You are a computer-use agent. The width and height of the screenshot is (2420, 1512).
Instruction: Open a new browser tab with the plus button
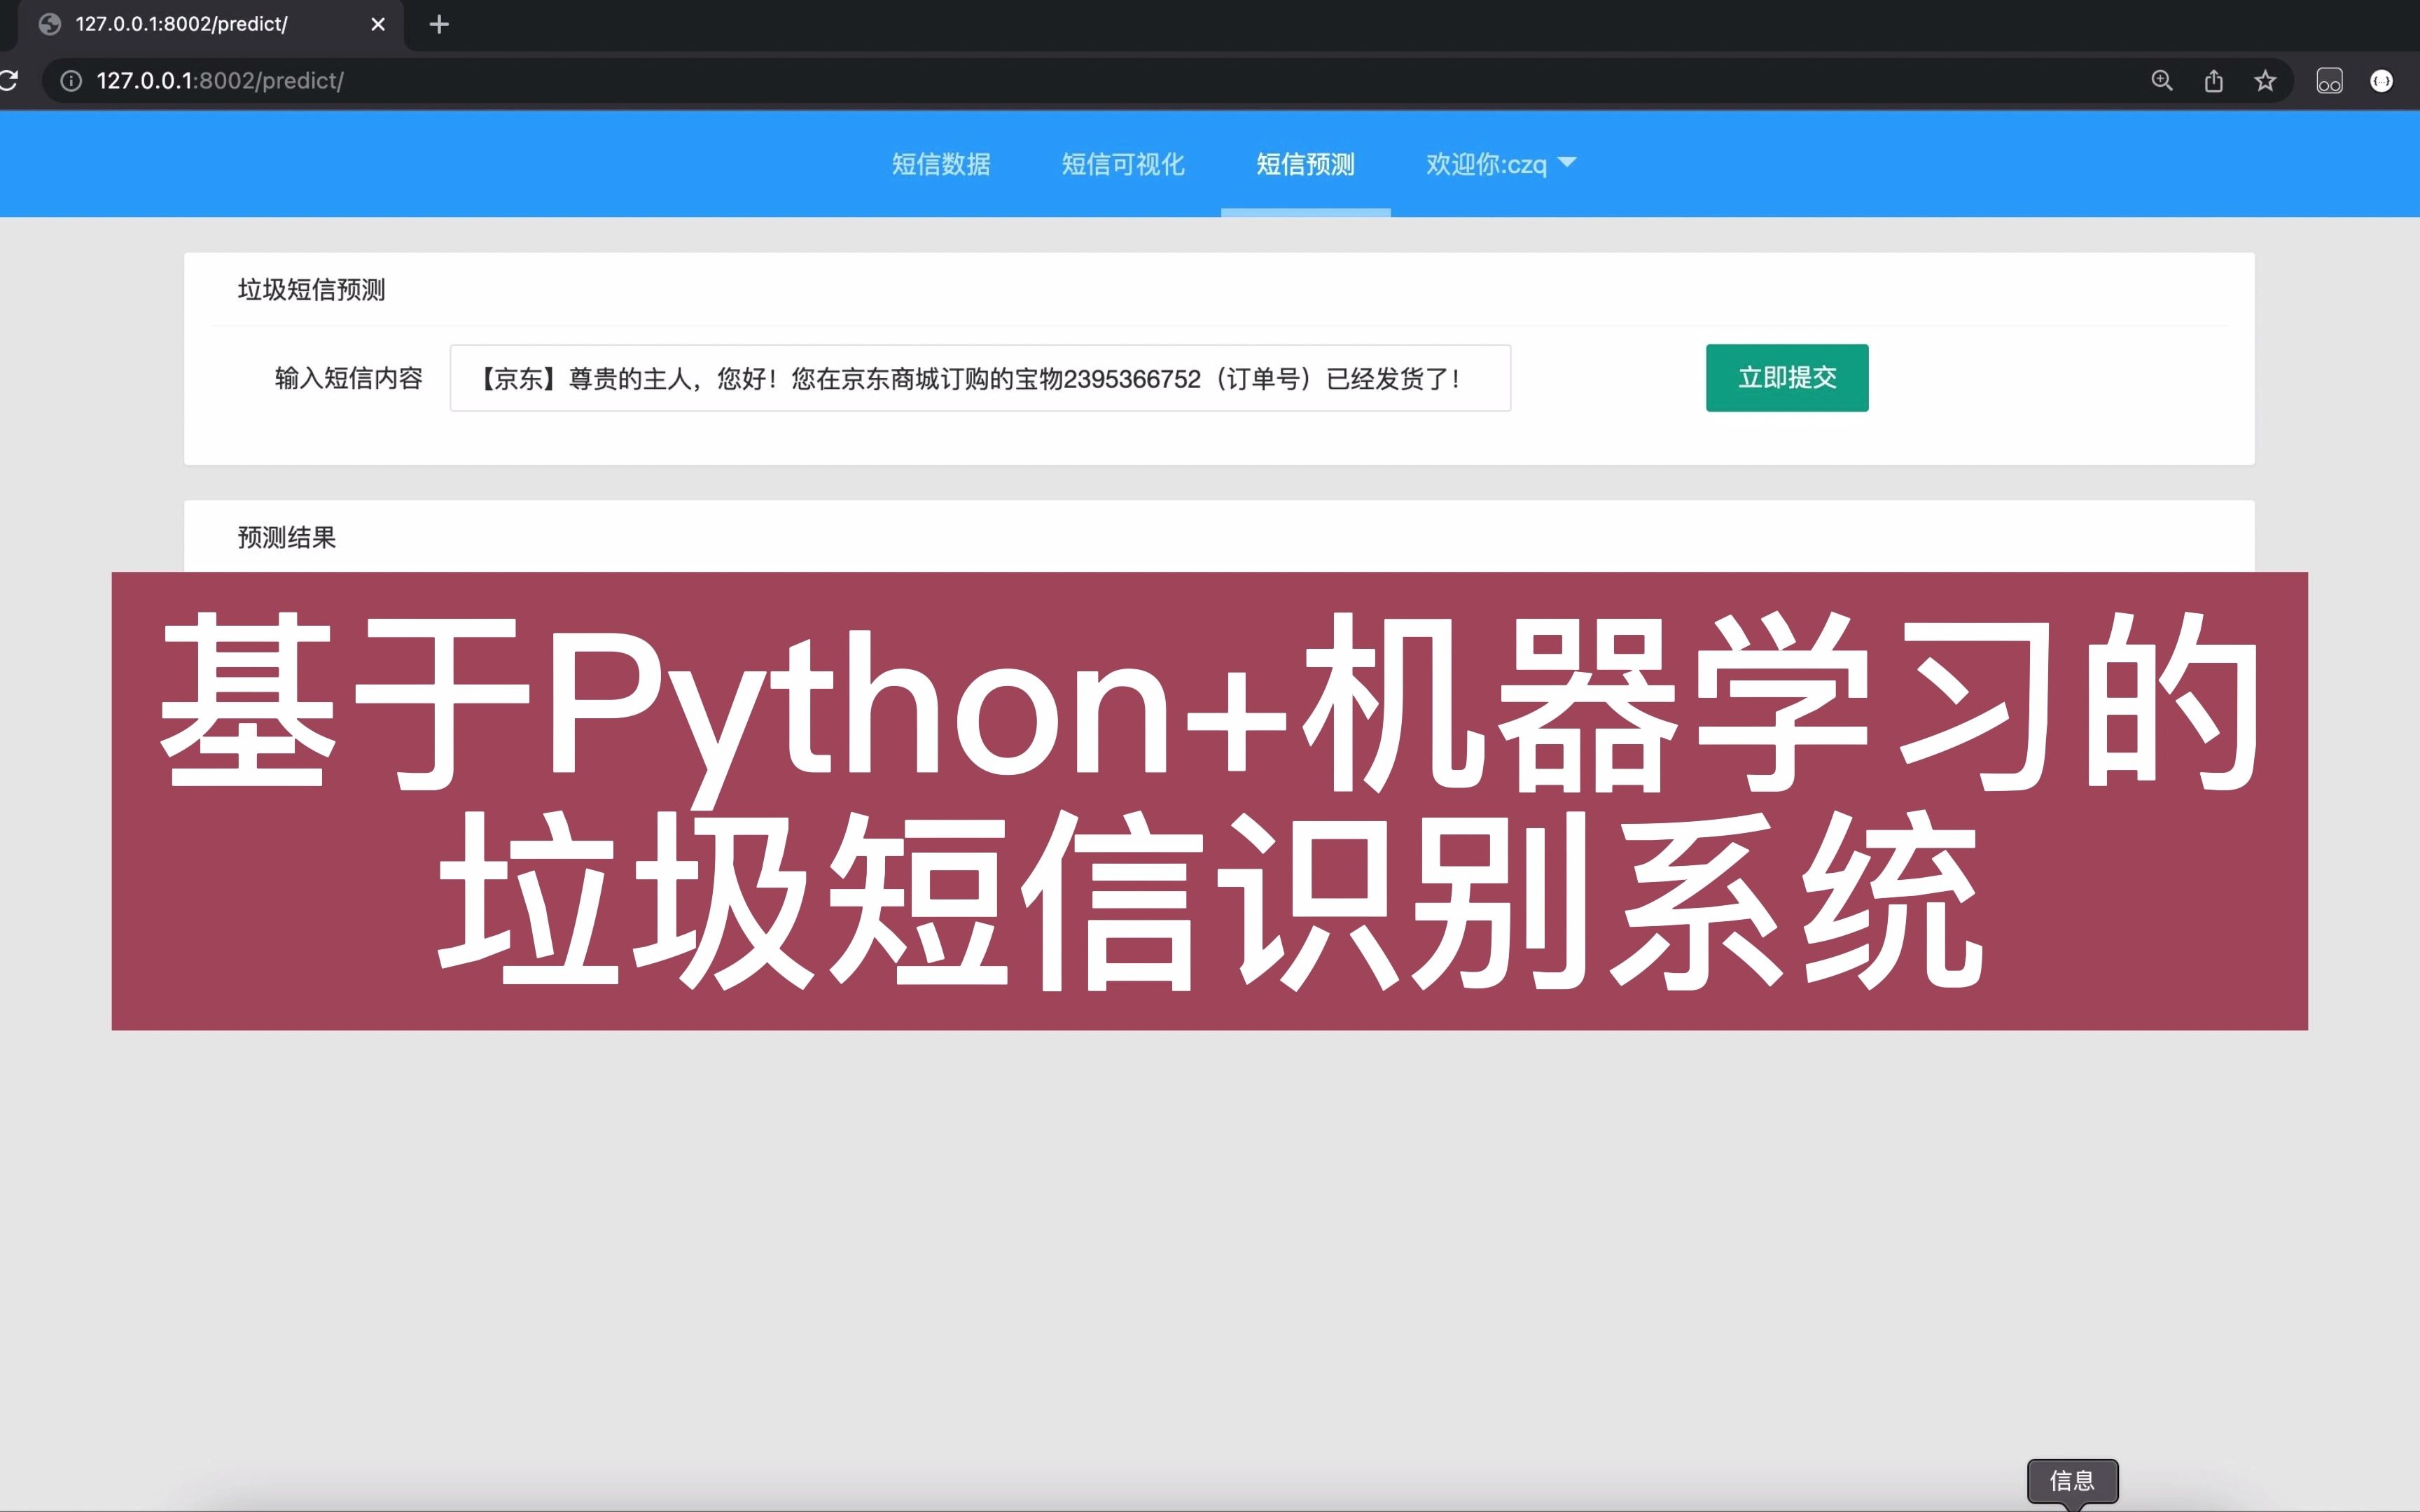coord(439,24)
